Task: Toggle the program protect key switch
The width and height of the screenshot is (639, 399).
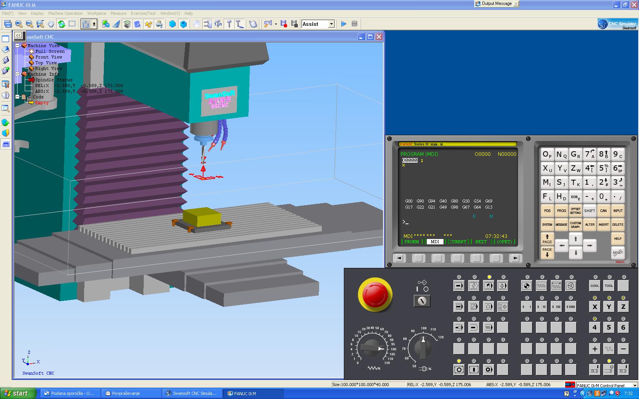Action: coord(422,301)
